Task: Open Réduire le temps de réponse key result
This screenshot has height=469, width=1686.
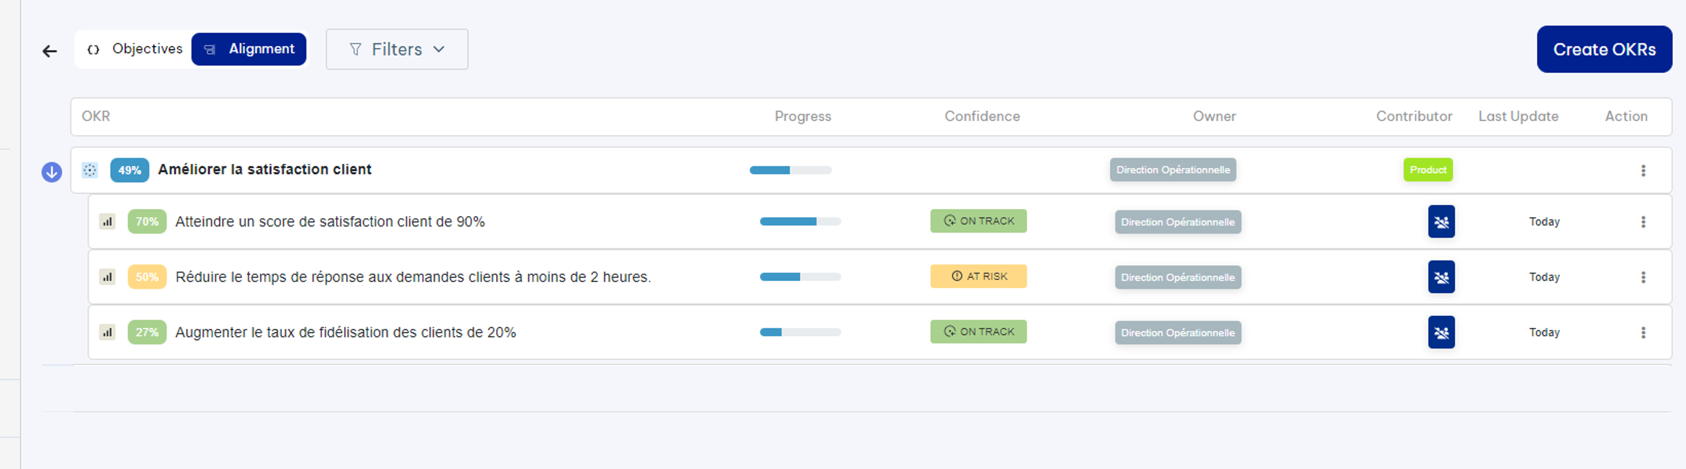Action: [x=413, y=277]
